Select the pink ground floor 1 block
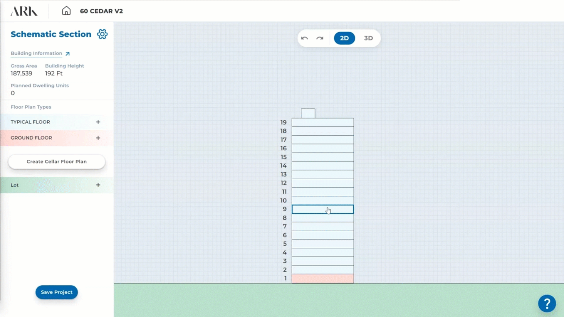564x317 pixels. point(323,279)
